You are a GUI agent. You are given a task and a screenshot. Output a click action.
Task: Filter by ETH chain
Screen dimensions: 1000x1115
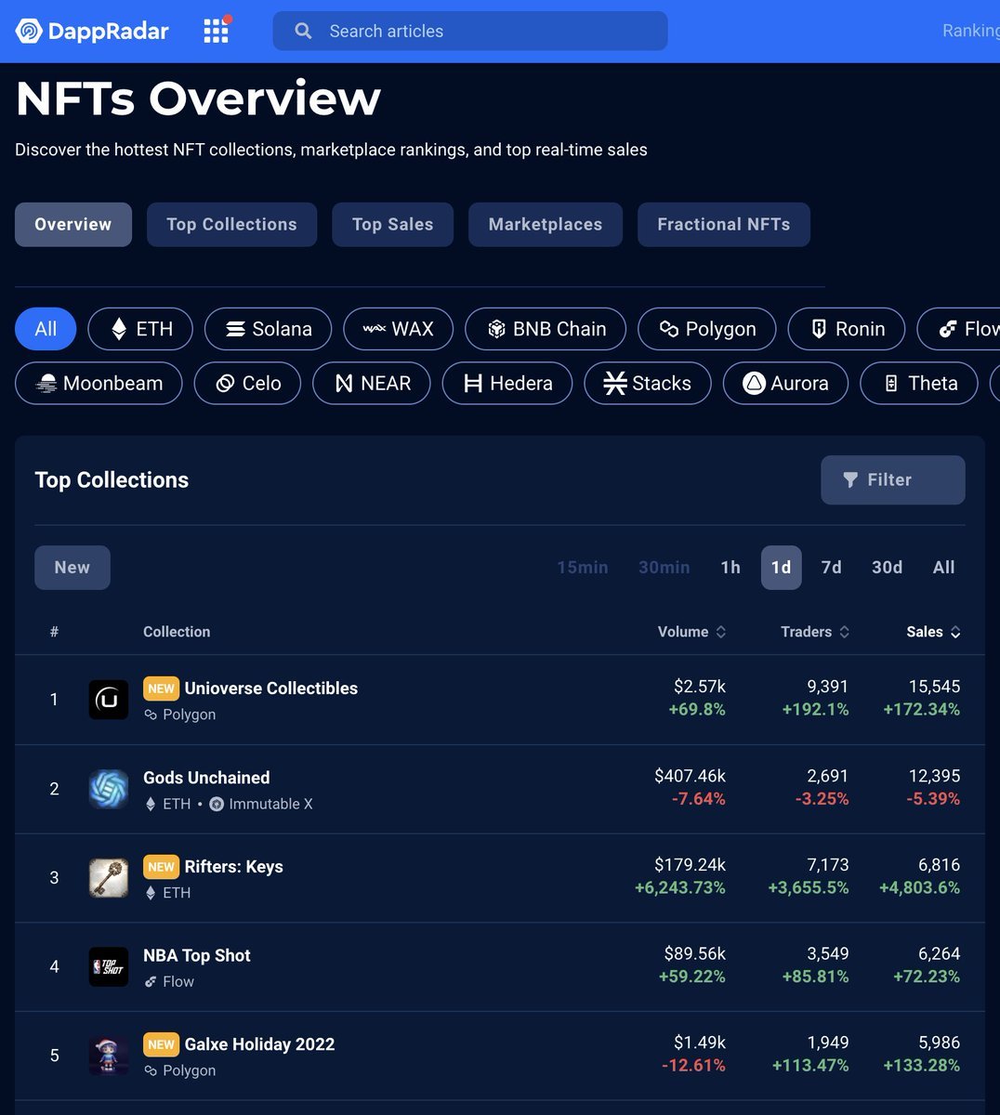140,329
